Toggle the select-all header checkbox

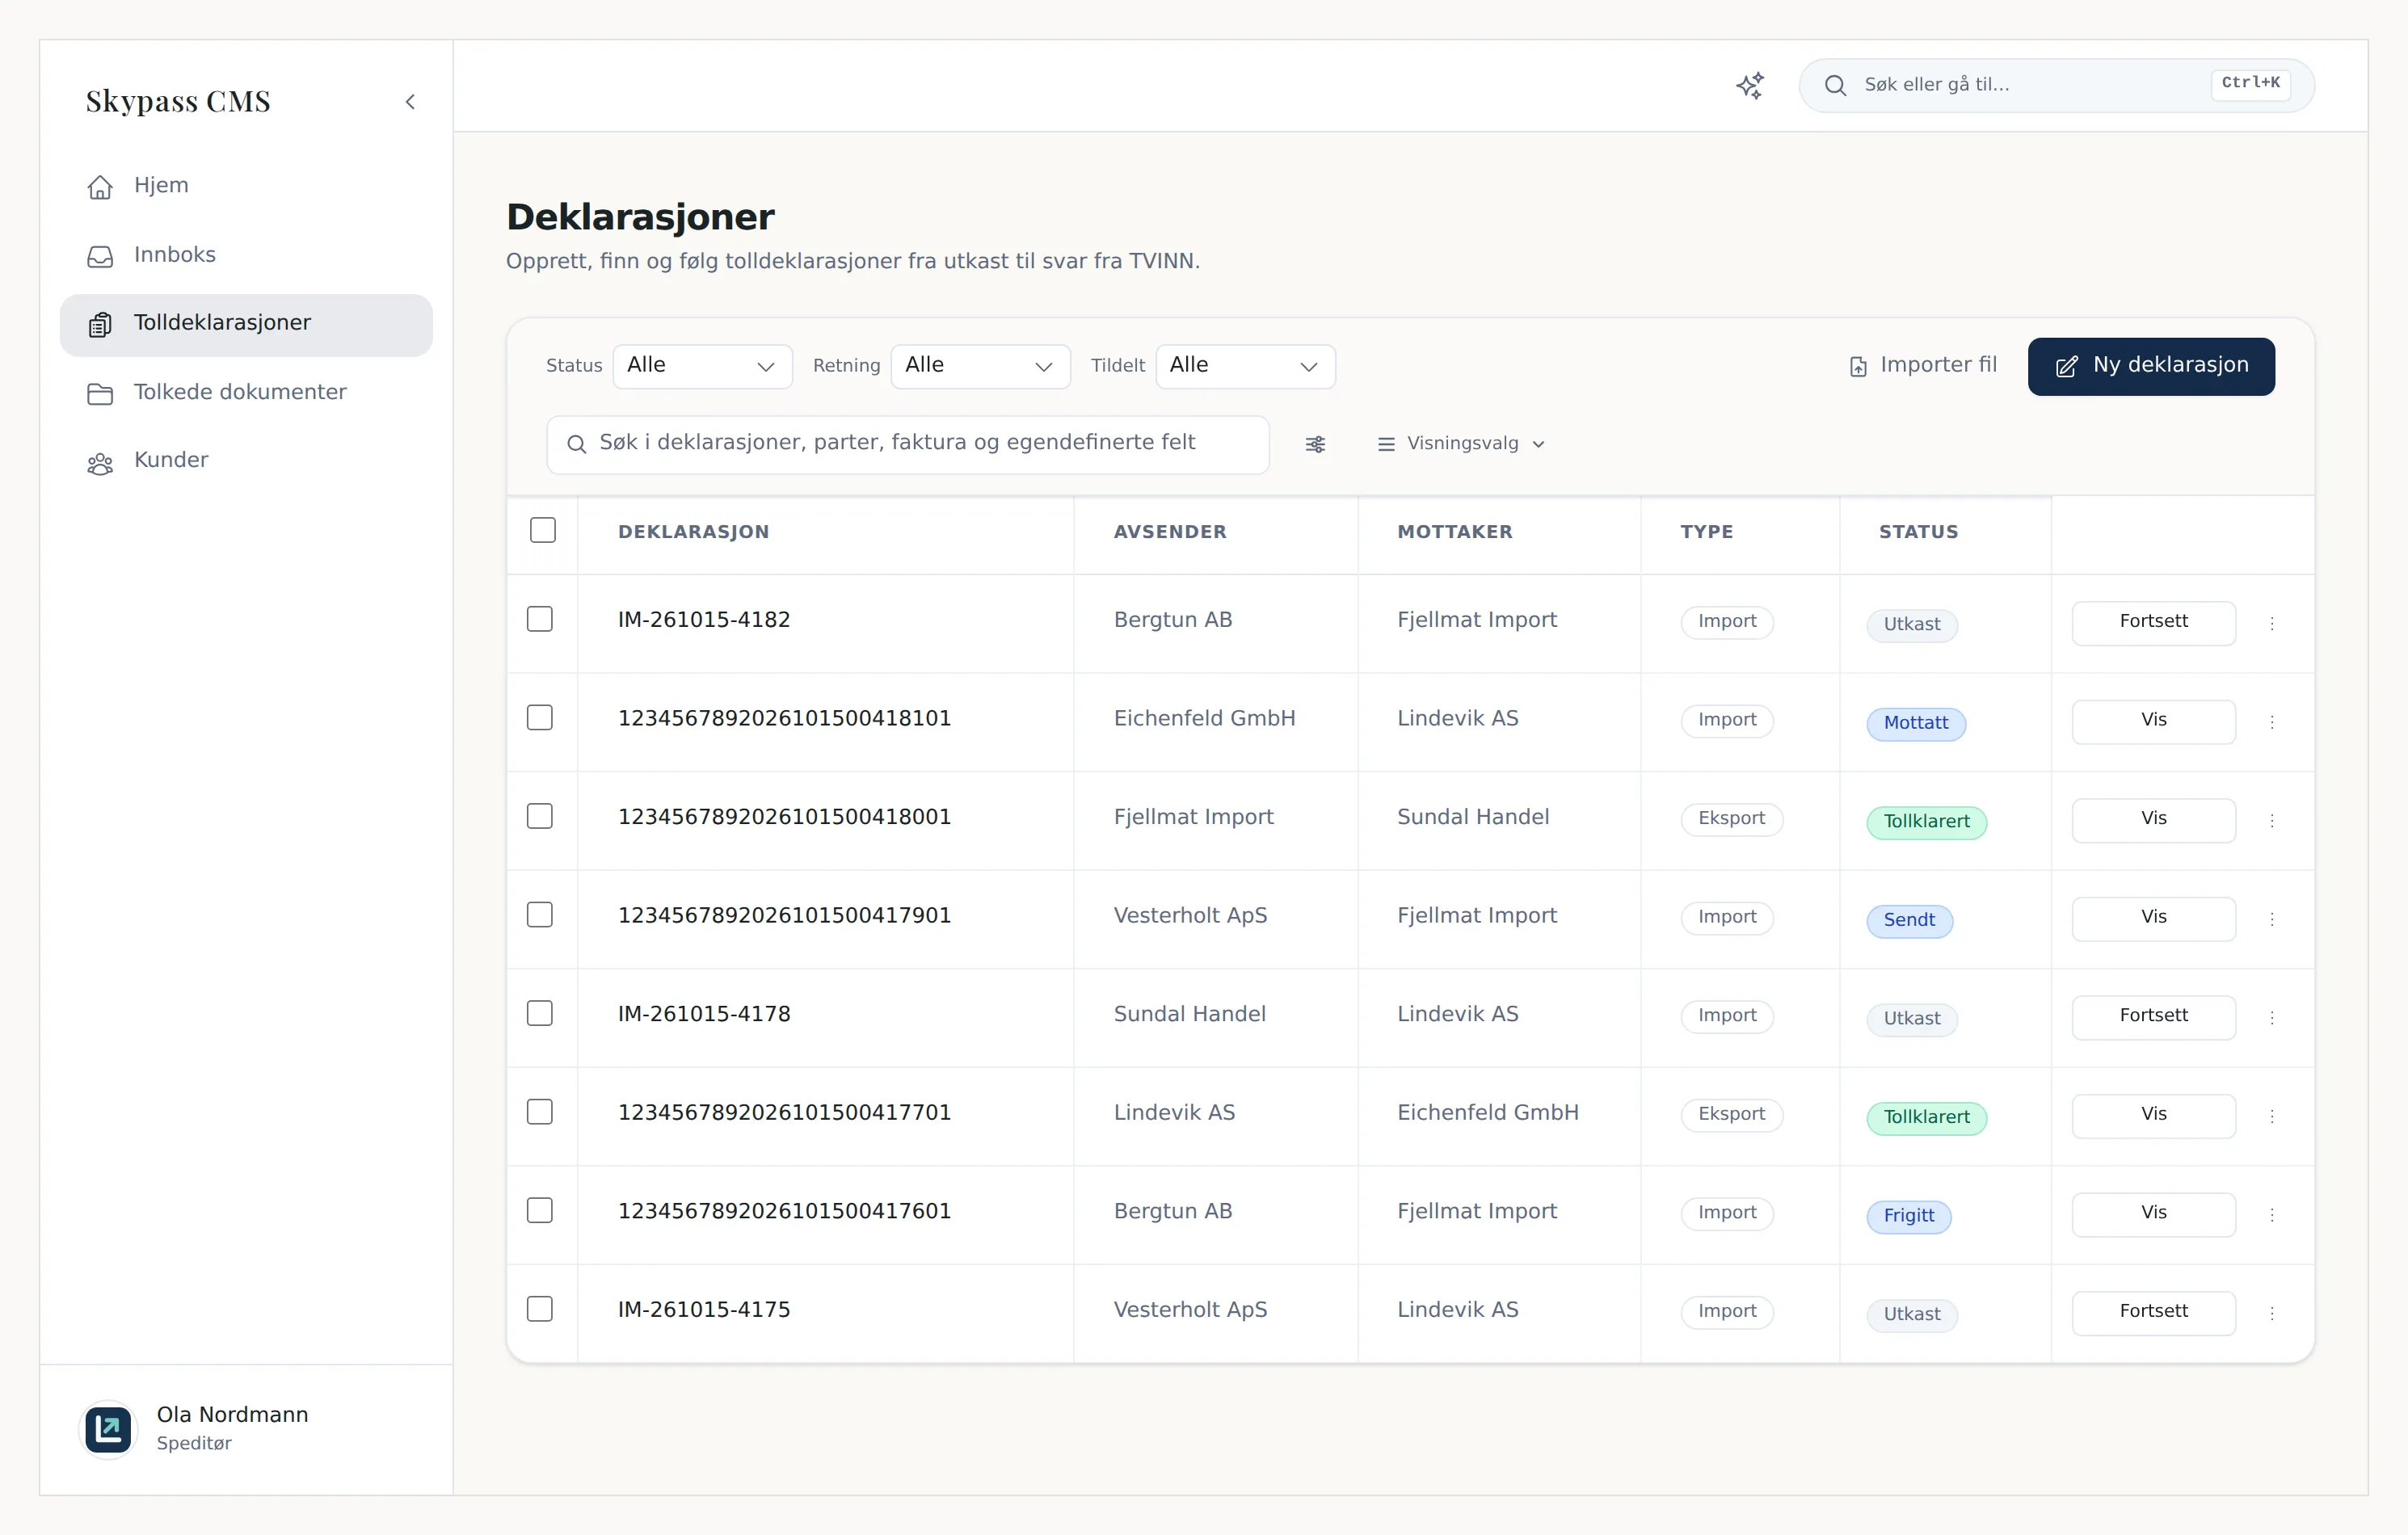pos(543,530)
